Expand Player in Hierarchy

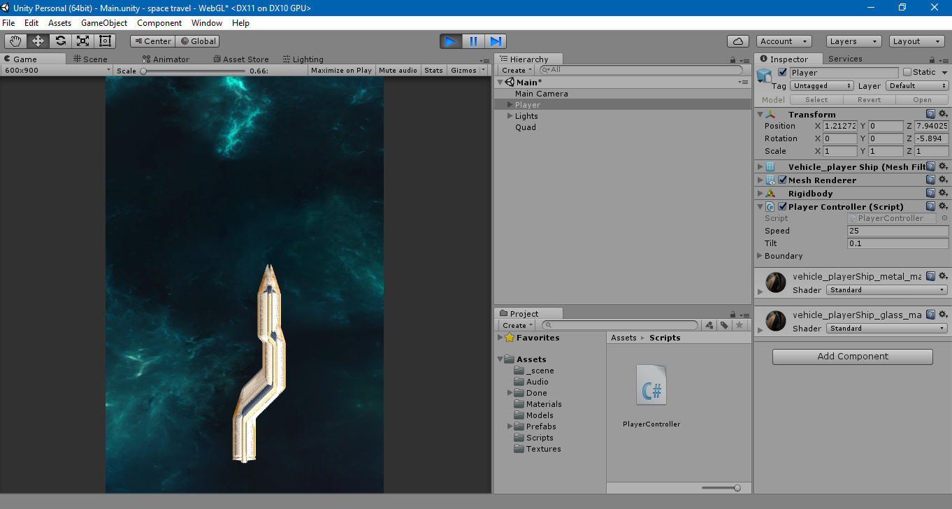[x=510, y=105]
